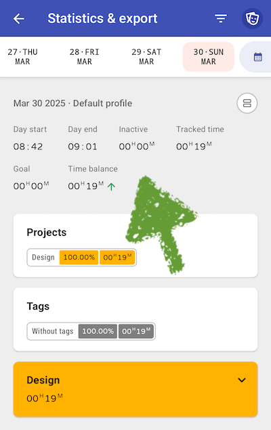
Task: Click the orange 00H19M project duration
Action: (x=117, y=257)
